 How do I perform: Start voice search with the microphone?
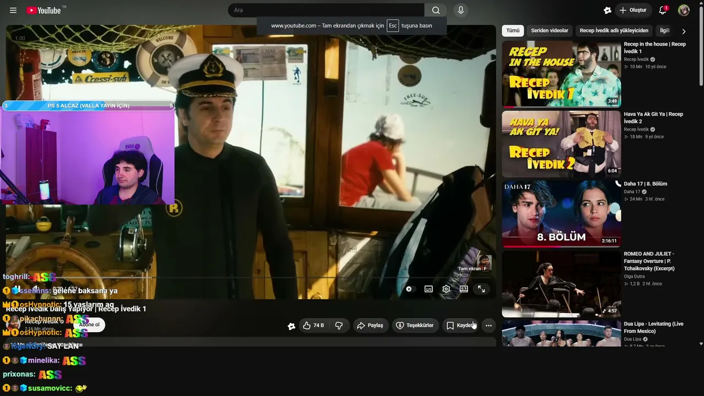[x=461, y=10]
